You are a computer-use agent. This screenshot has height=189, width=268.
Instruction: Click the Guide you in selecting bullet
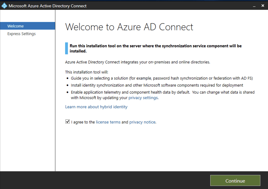pos(162,78)
